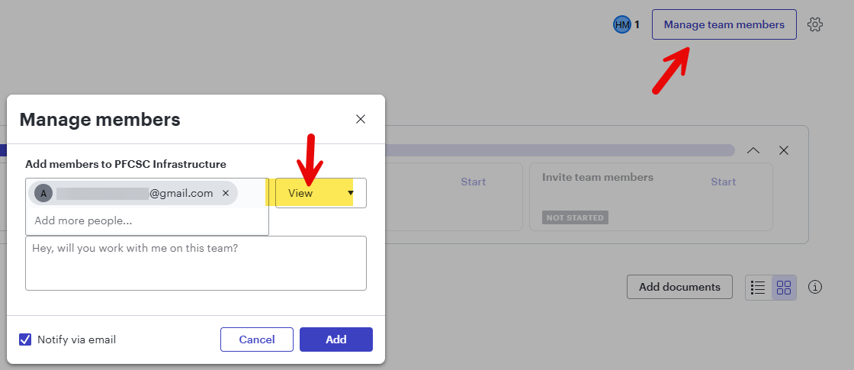The height and width of the screenshot is (370, 854).
Task: Click the A avatar in email chip
Action: 43,193
